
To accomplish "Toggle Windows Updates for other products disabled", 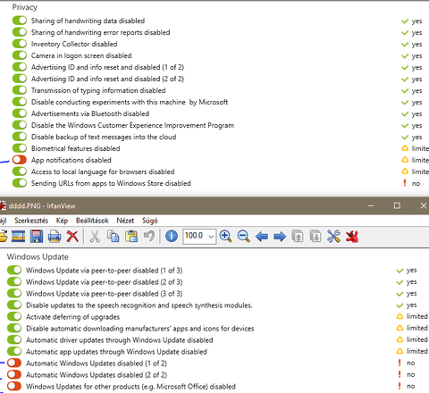I will (x=14, y=386).
